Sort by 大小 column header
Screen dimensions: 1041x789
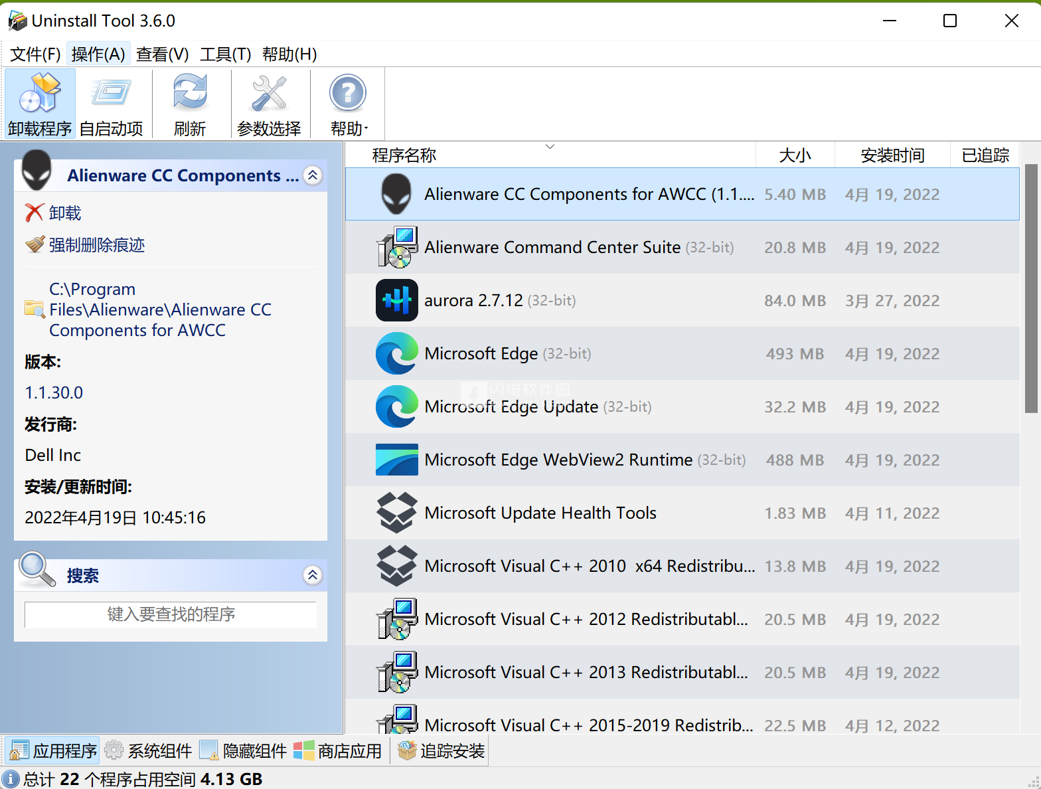click(795, 155)
